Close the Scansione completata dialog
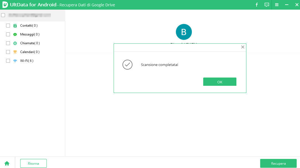The width and height of the screenshot is (300, 168). [x=242, y=47]
